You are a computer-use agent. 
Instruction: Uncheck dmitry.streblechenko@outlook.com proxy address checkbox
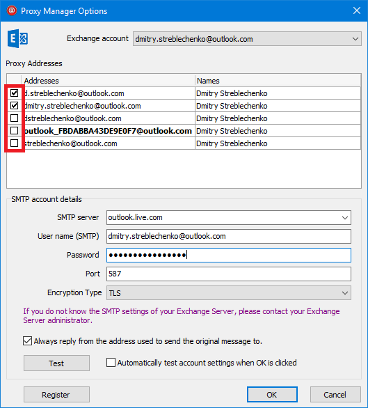point(15,105)
